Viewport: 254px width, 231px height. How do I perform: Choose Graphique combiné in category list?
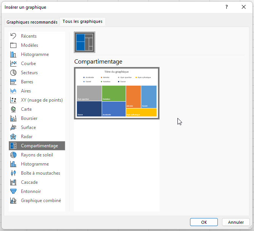click(x=41, y=201)
